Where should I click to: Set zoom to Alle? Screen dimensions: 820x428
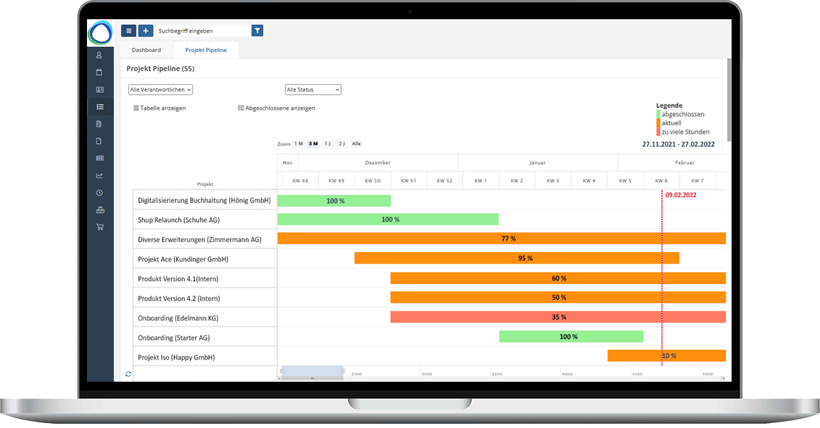click(x=356, y=144)
